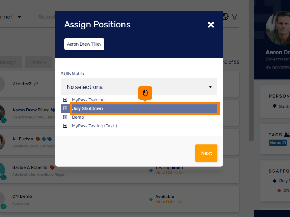Expand the Demo skills category
The image size is (290, 217).
click(x=65, y=117)
